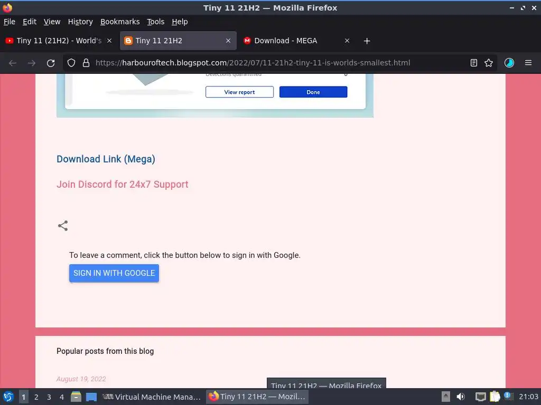Open the clipboard manager tray icon
This screenshot has width=541, height=405.
(495, 397)
